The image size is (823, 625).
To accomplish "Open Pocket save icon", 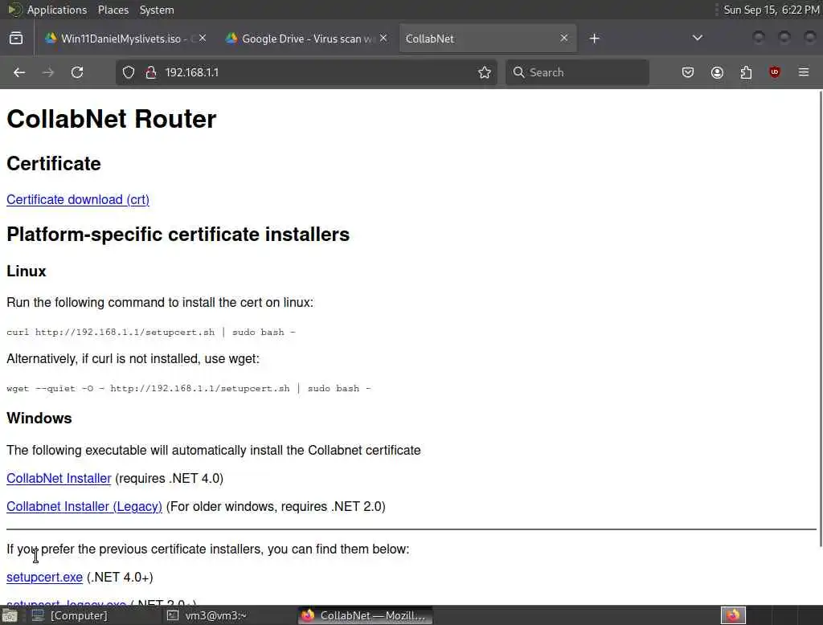I will pyautogui.click(x=688, y=72).
